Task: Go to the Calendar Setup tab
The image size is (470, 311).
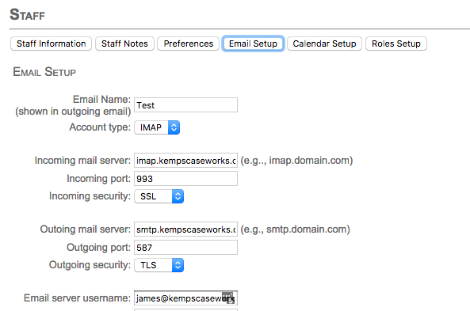Action: (x=324, y=44)
